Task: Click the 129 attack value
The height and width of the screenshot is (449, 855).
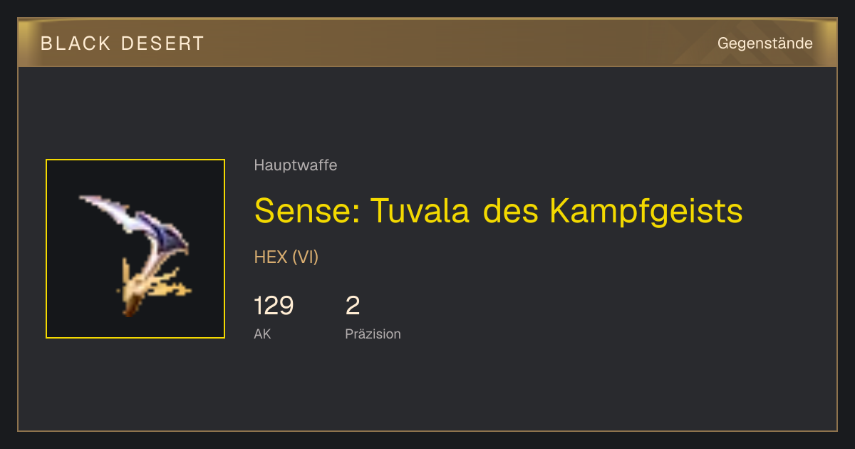Action: click(x=274, y=306)
